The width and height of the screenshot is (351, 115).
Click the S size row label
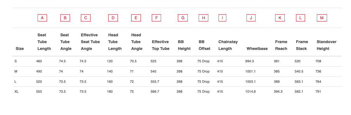[16, 61]
